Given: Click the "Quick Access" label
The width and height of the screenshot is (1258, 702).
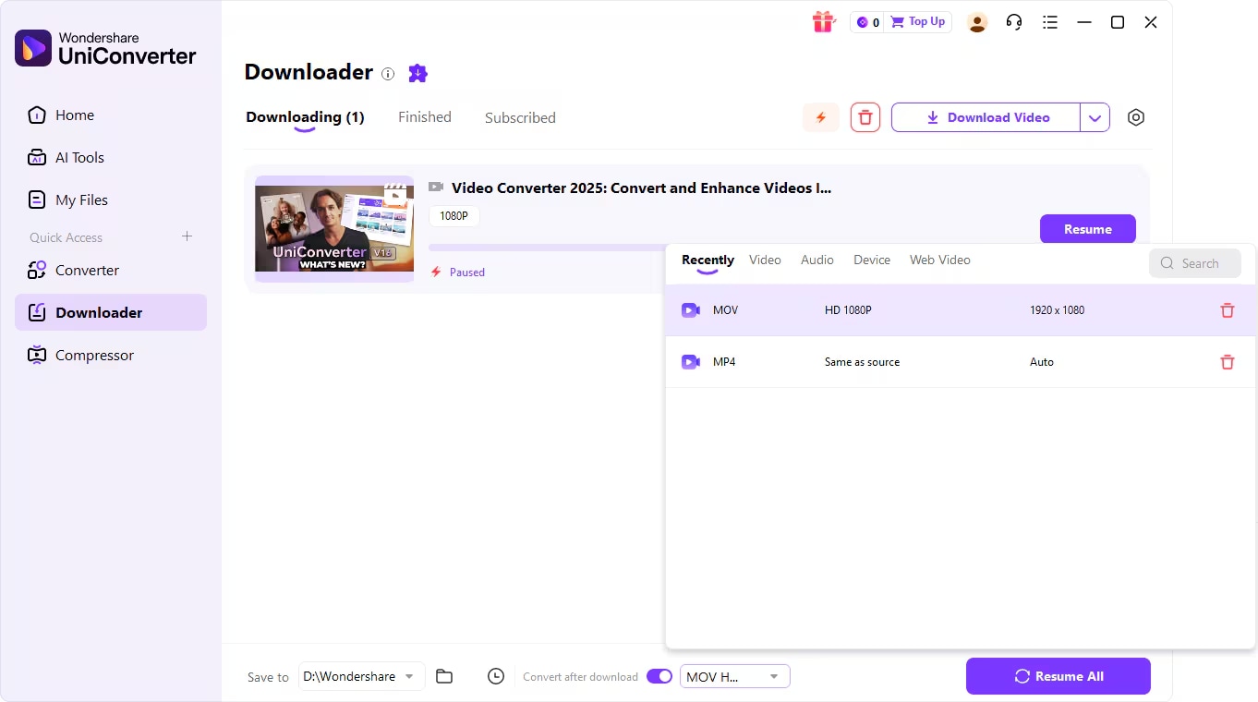Looking at the screenshot, I should (x=67, y=237).
